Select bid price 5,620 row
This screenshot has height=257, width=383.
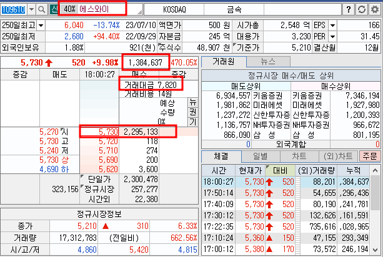tap(108, 169)
